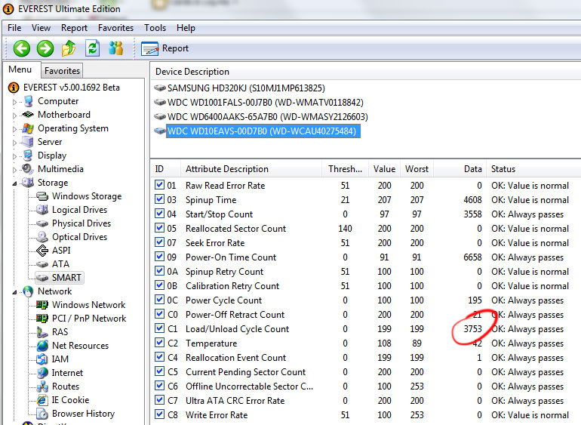
Task: Sort by Attribute Description column header
Action: pyautogui.click(x=251, y=169)
